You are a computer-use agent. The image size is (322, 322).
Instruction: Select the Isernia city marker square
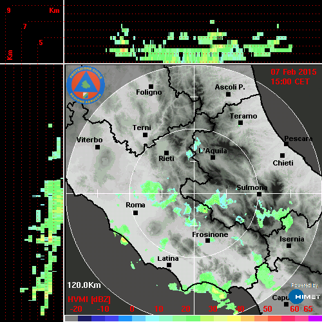289,245
